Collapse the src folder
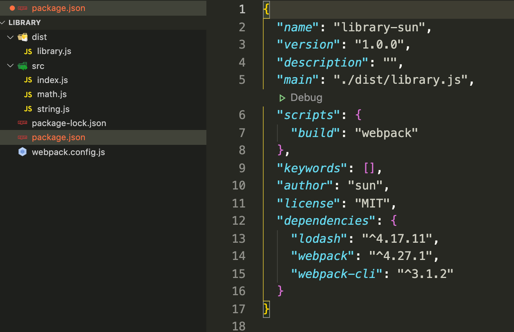This screenshot has width=514, height=332. (10, 66)
